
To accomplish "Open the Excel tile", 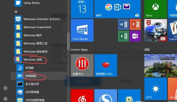I will pos(123,36).
